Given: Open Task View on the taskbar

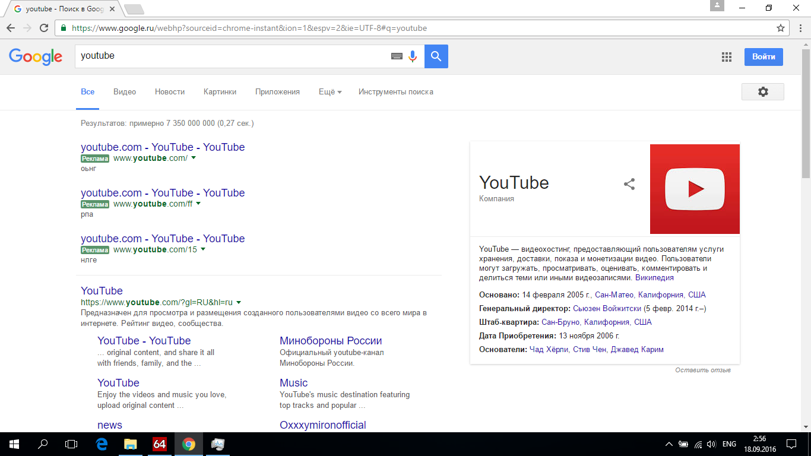Looking at the screenshot, I should pyautogui.click(x=71, y=444).
